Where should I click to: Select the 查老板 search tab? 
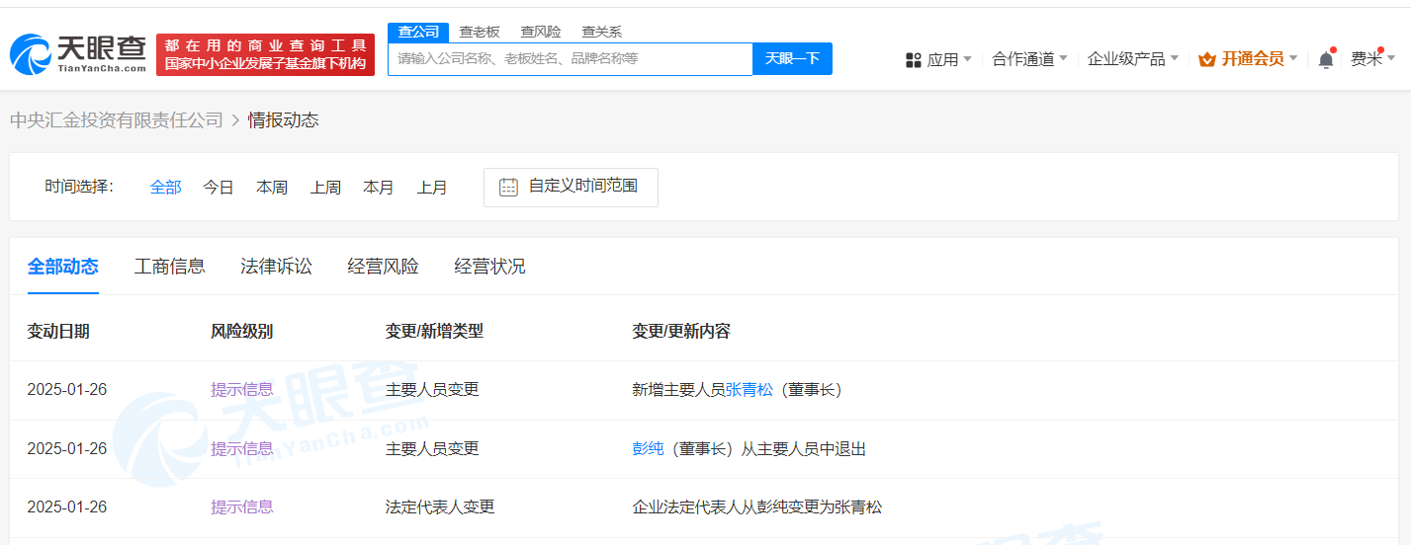pyautogui.click(x=480, y=32)
